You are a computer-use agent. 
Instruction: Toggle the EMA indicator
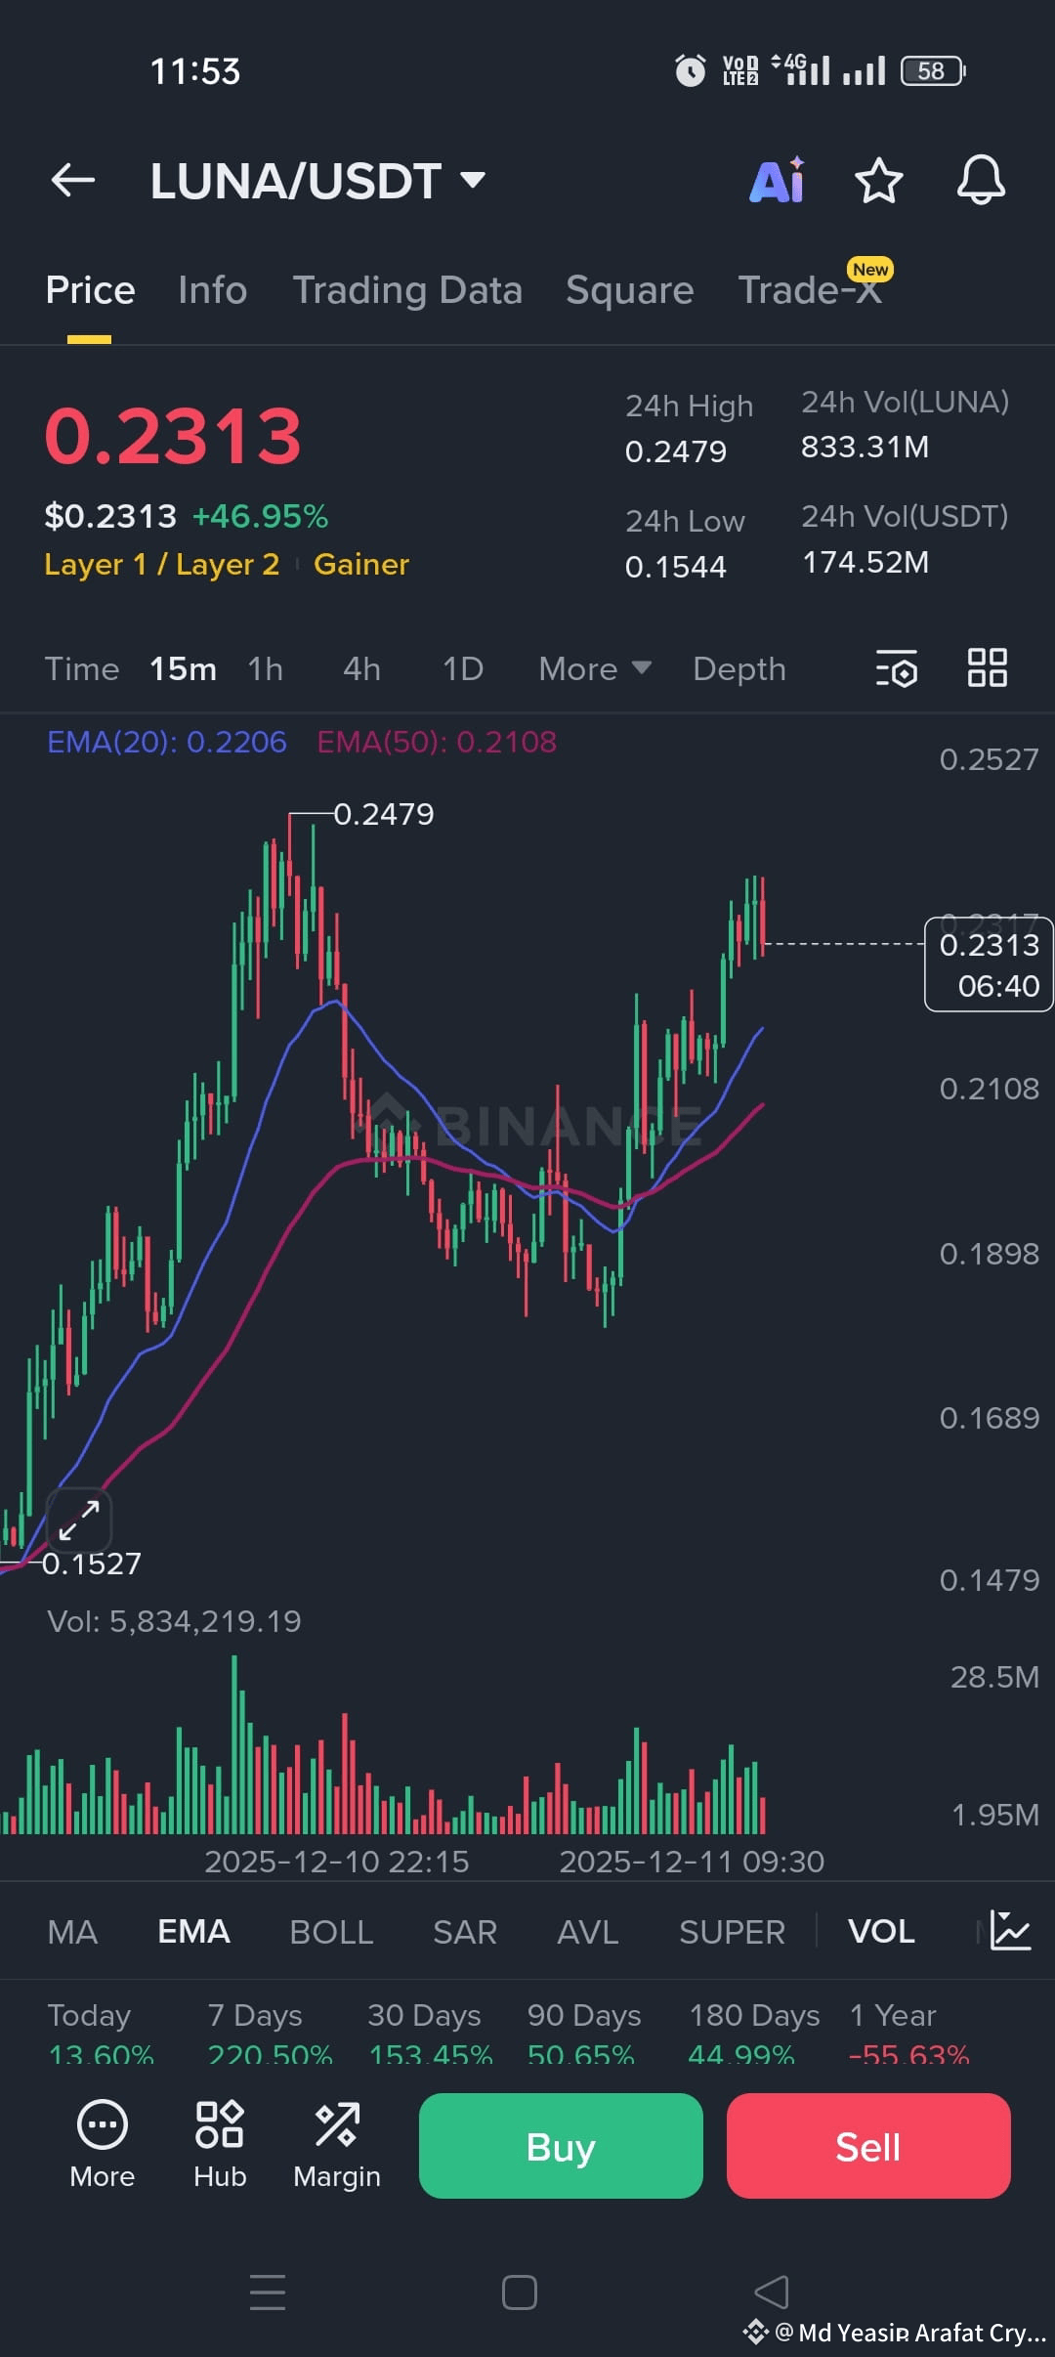[x=193, y=1931]
